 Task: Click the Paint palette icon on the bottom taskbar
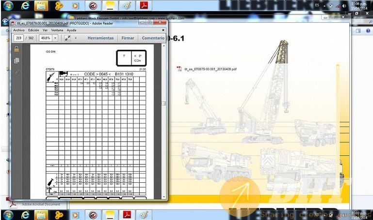pyautogui.click(x=144, y=215)
